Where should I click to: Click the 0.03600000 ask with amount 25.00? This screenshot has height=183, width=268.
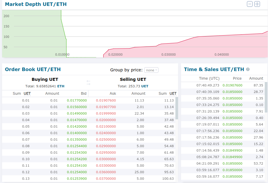pos(106,172)
